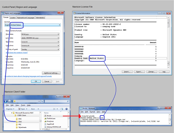Viewport: 174px width, 133px height.
Task: Open link about changing languages and regional formats
Action: point(28,76)
